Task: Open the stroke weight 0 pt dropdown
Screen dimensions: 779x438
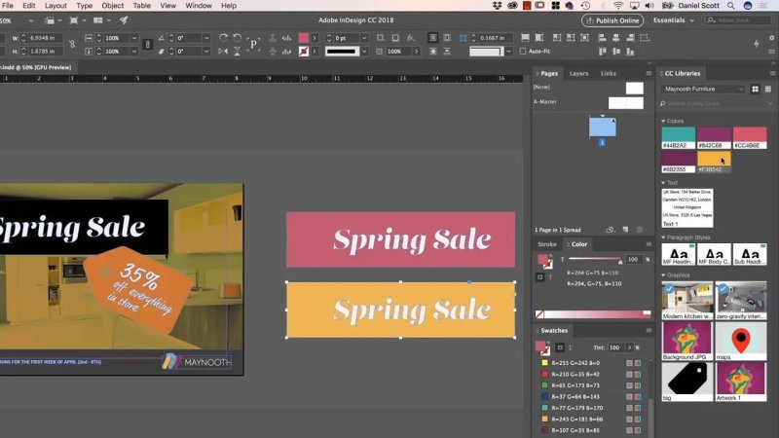Action: (x=364, y=38)
